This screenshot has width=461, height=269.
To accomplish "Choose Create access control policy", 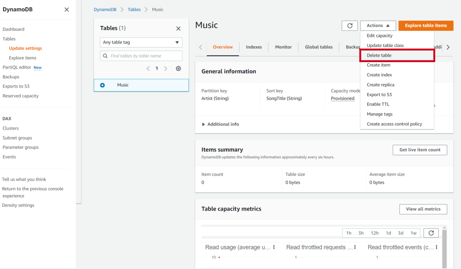I will tap(397, 124).
